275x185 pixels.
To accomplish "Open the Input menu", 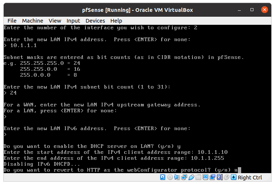I will (x=73, y=21).
